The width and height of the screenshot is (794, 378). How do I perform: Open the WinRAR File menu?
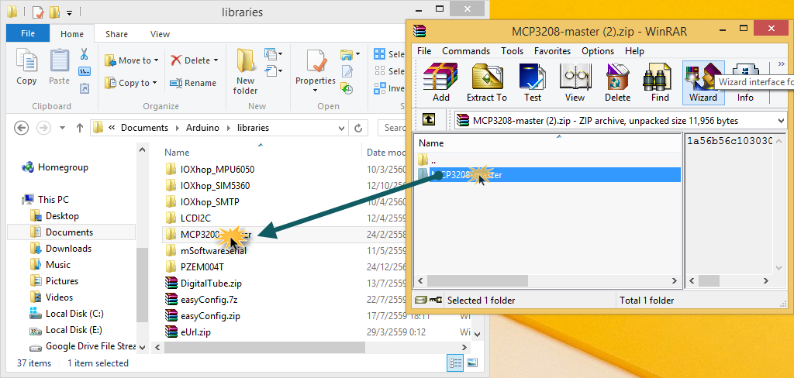424,51
